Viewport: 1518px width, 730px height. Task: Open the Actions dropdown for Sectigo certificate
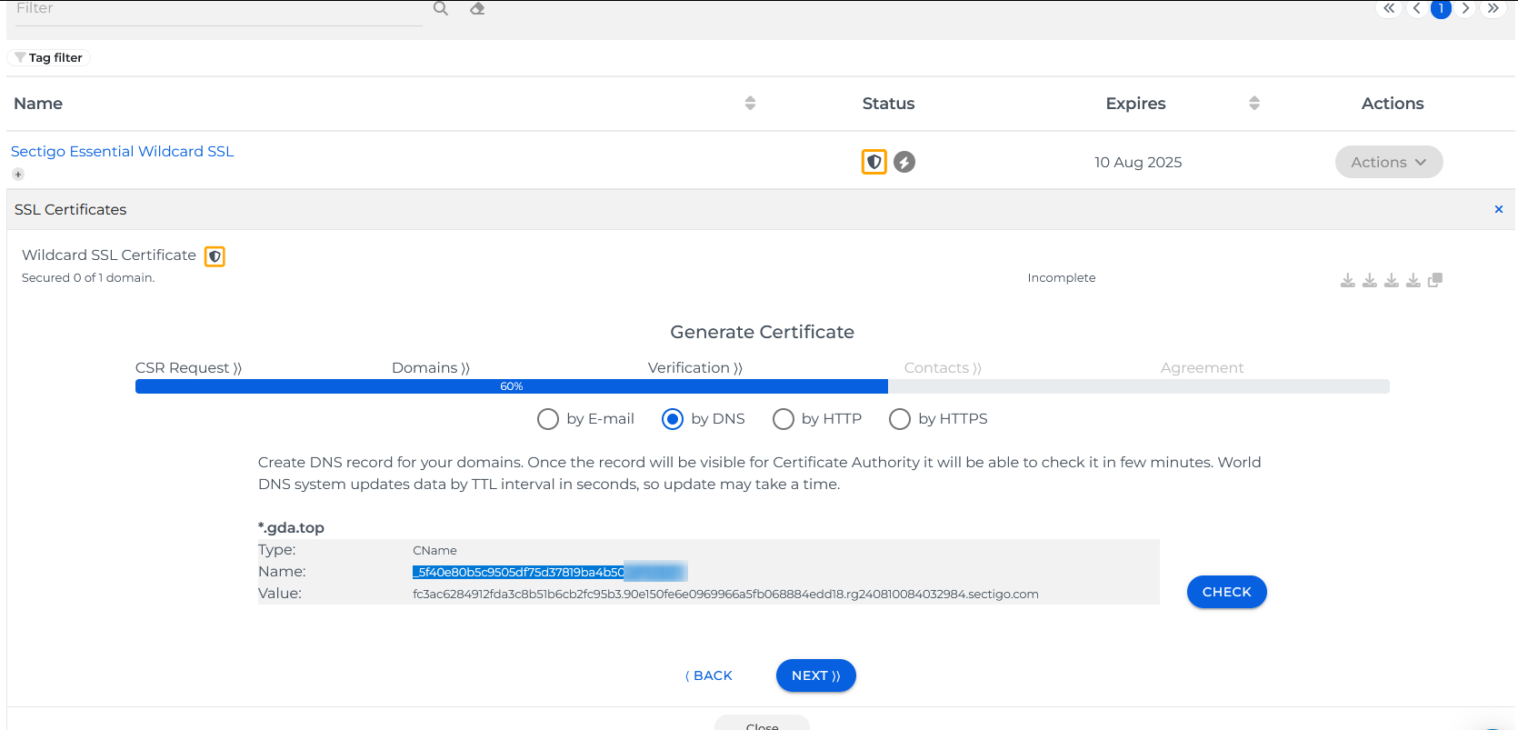pyautogui.click(x=1388, y=162)
